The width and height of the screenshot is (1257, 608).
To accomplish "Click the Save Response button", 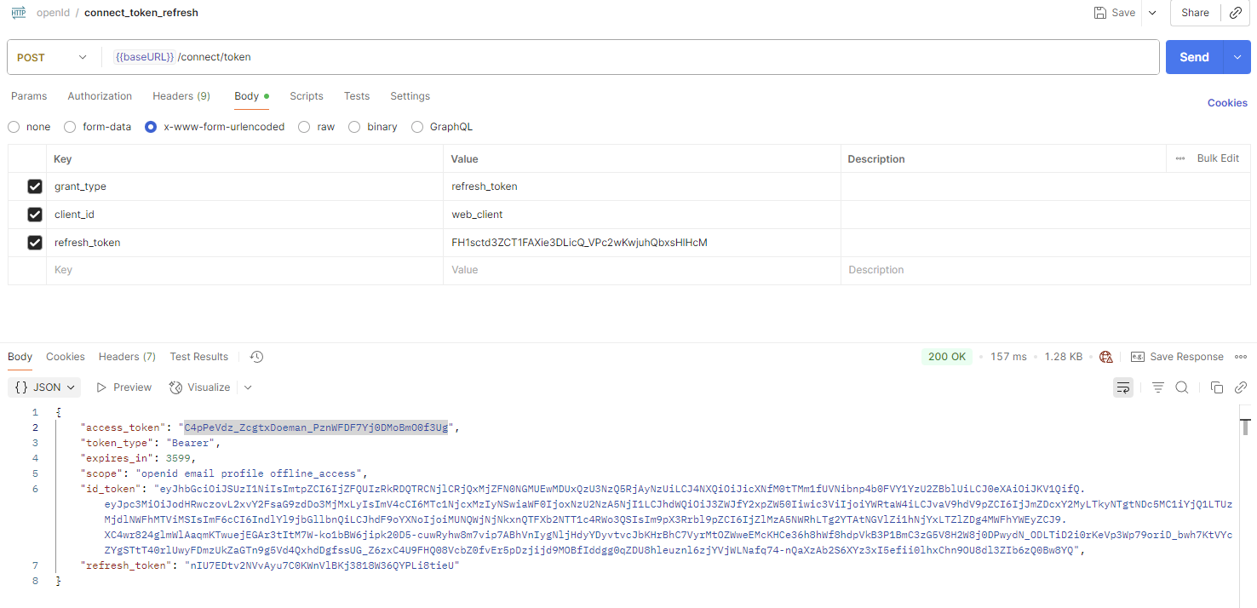I will tap(1177, 357).
